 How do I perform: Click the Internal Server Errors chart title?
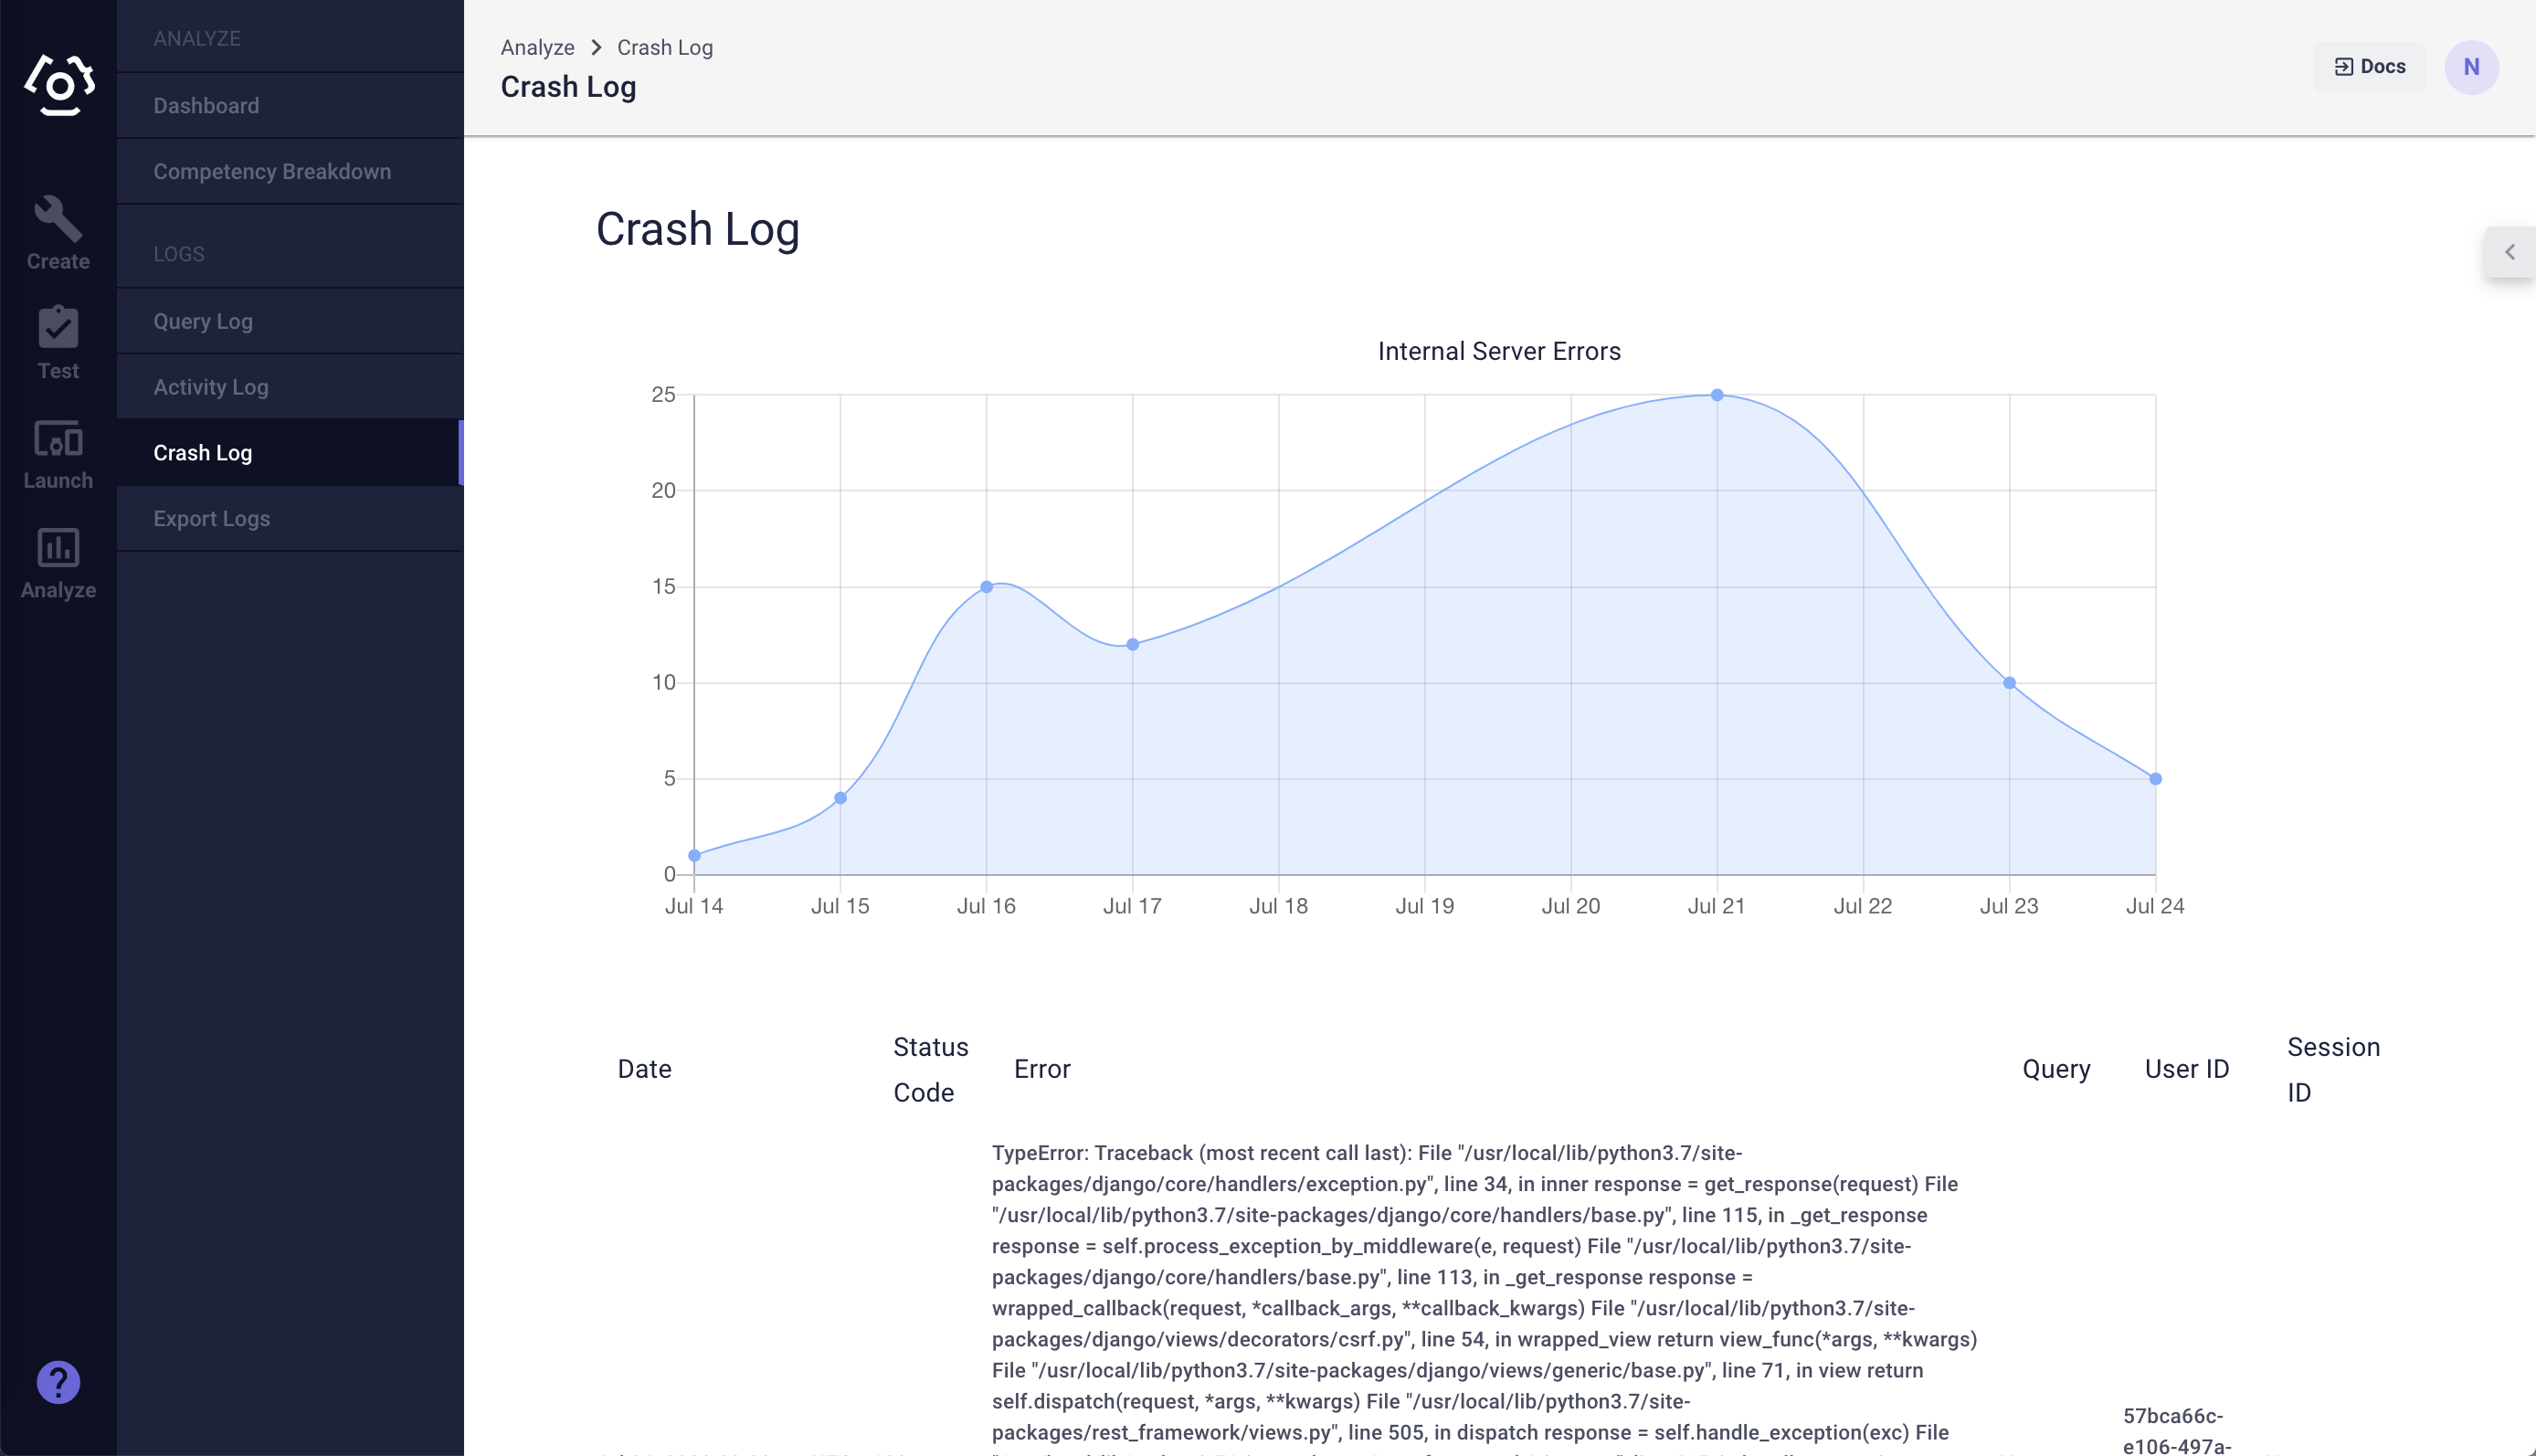tap(1499, 351)
